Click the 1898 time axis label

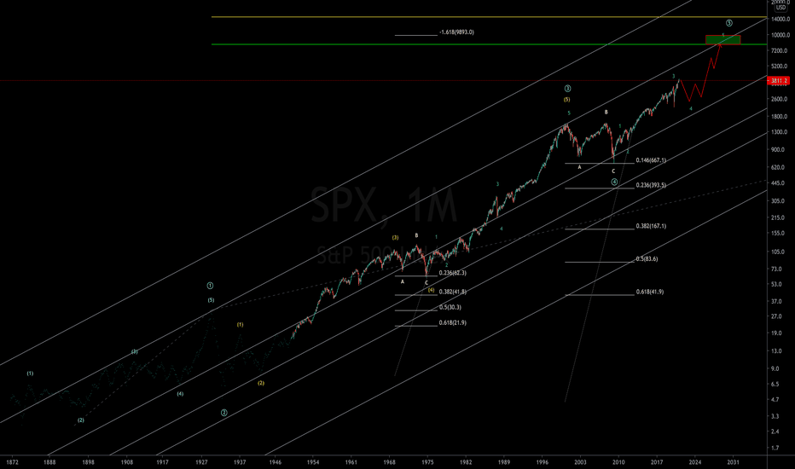pos(88,462)
